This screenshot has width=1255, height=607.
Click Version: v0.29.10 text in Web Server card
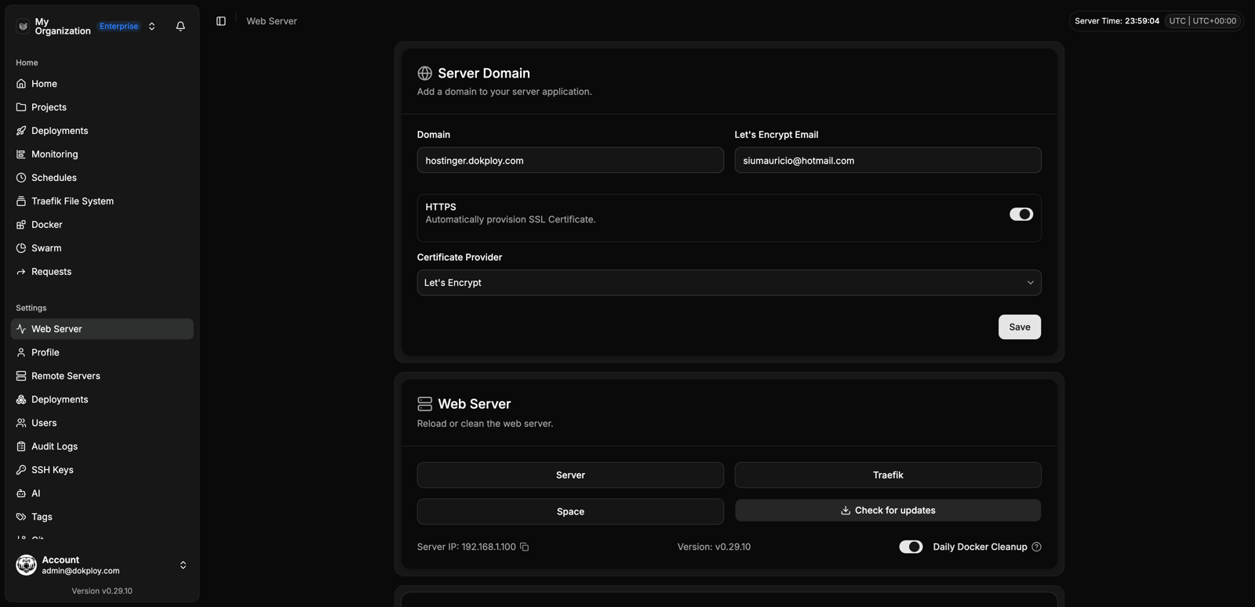point(714,547)
